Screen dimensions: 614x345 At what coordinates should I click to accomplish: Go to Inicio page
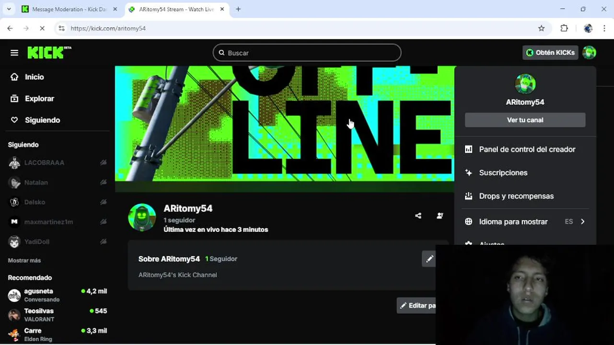tap(34, 77)
